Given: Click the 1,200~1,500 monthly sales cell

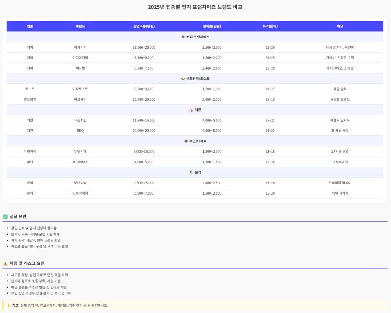Looking at the screenshot, I should [x=212, y=162].
